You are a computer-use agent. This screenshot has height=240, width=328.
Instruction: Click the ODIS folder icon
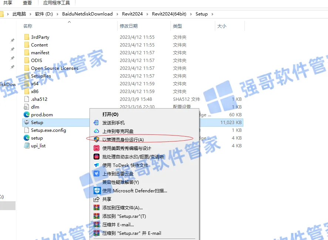pyautogui.click(x=27, y=60)
